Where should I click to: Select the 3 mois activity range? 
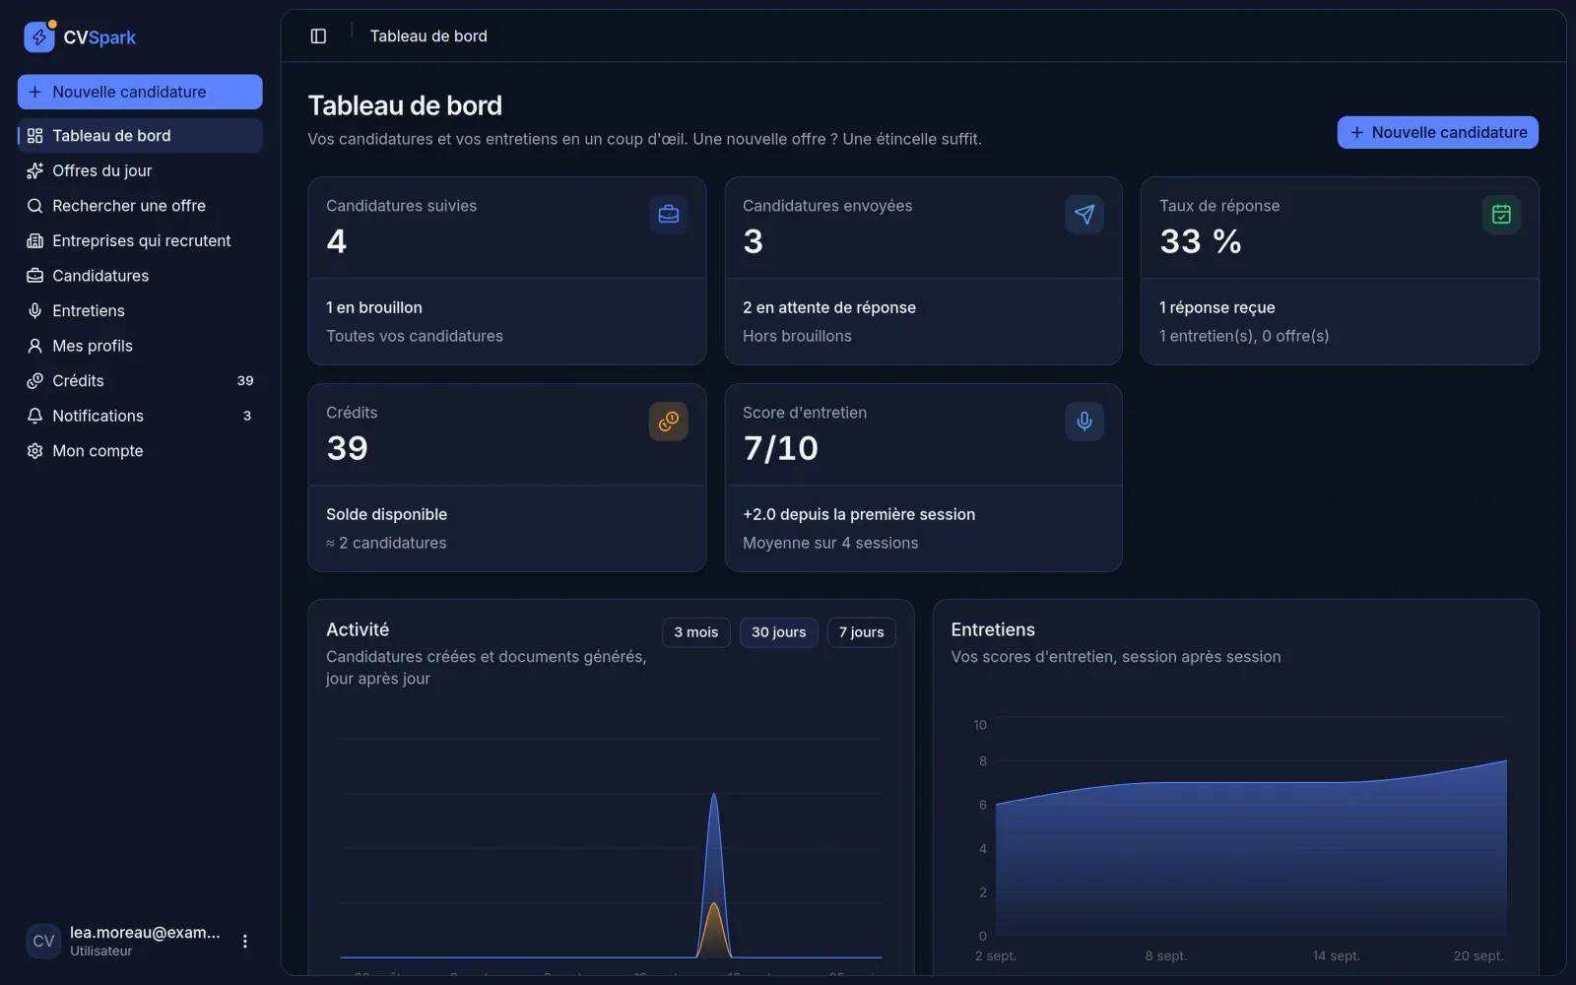[695, 632]
